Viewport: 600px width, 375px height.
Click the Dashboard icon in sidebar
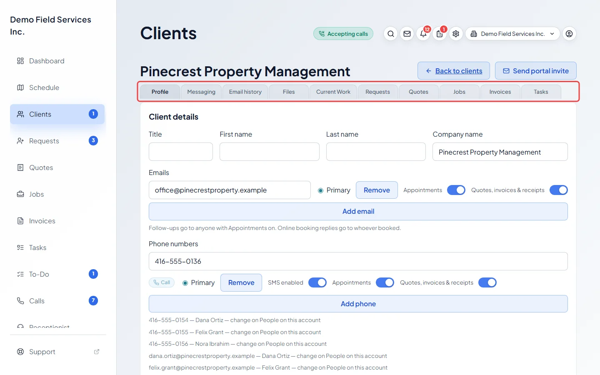click(x=20, y=61)
